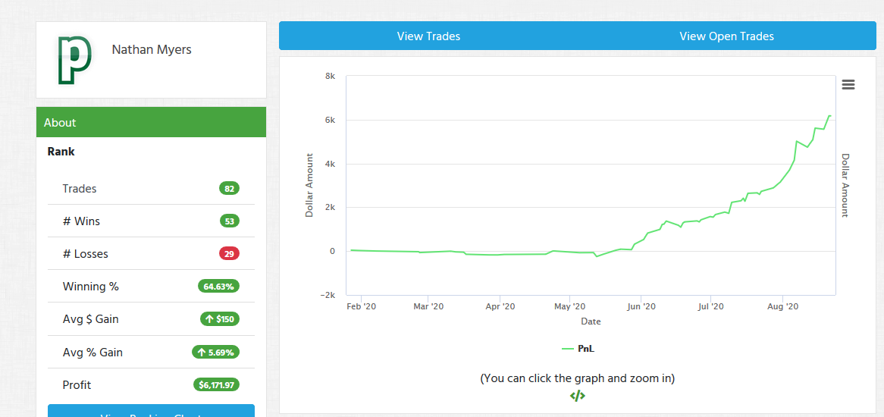The width and height of the screenshot is (884, 417).
Task: Select the green About section header
Action: (151, 123)
